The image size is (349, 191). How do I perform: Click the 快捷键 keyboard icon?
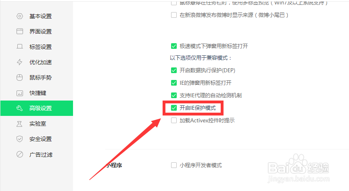pyautogui.click(x=20, y=93)
